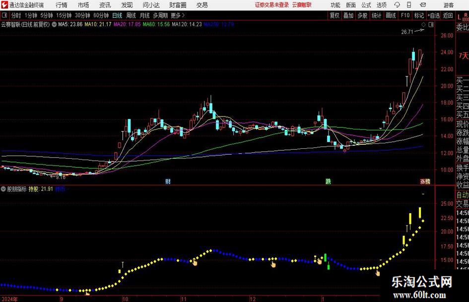Toggle the side panel icon near the diamond
The image size is (469, 302).
pos(431,24)
